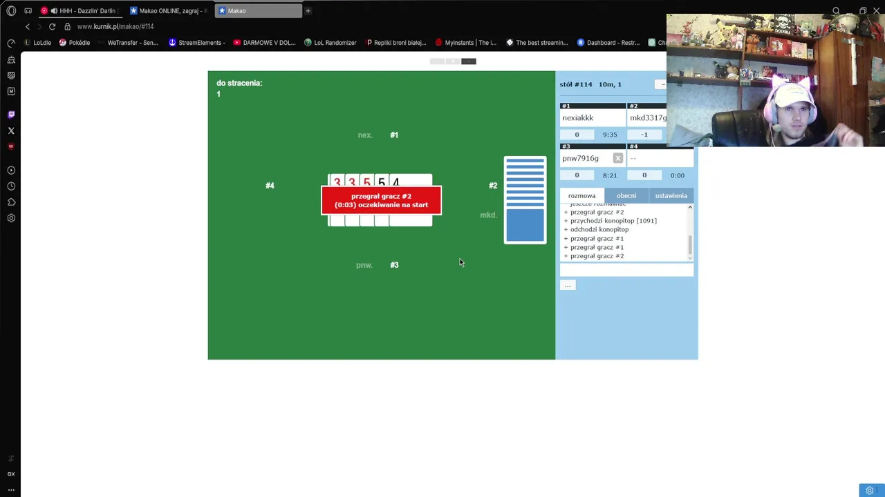Switch to the obecni tab
The height and width of the screenshot is (497, 885).
(x=626, y=195)
